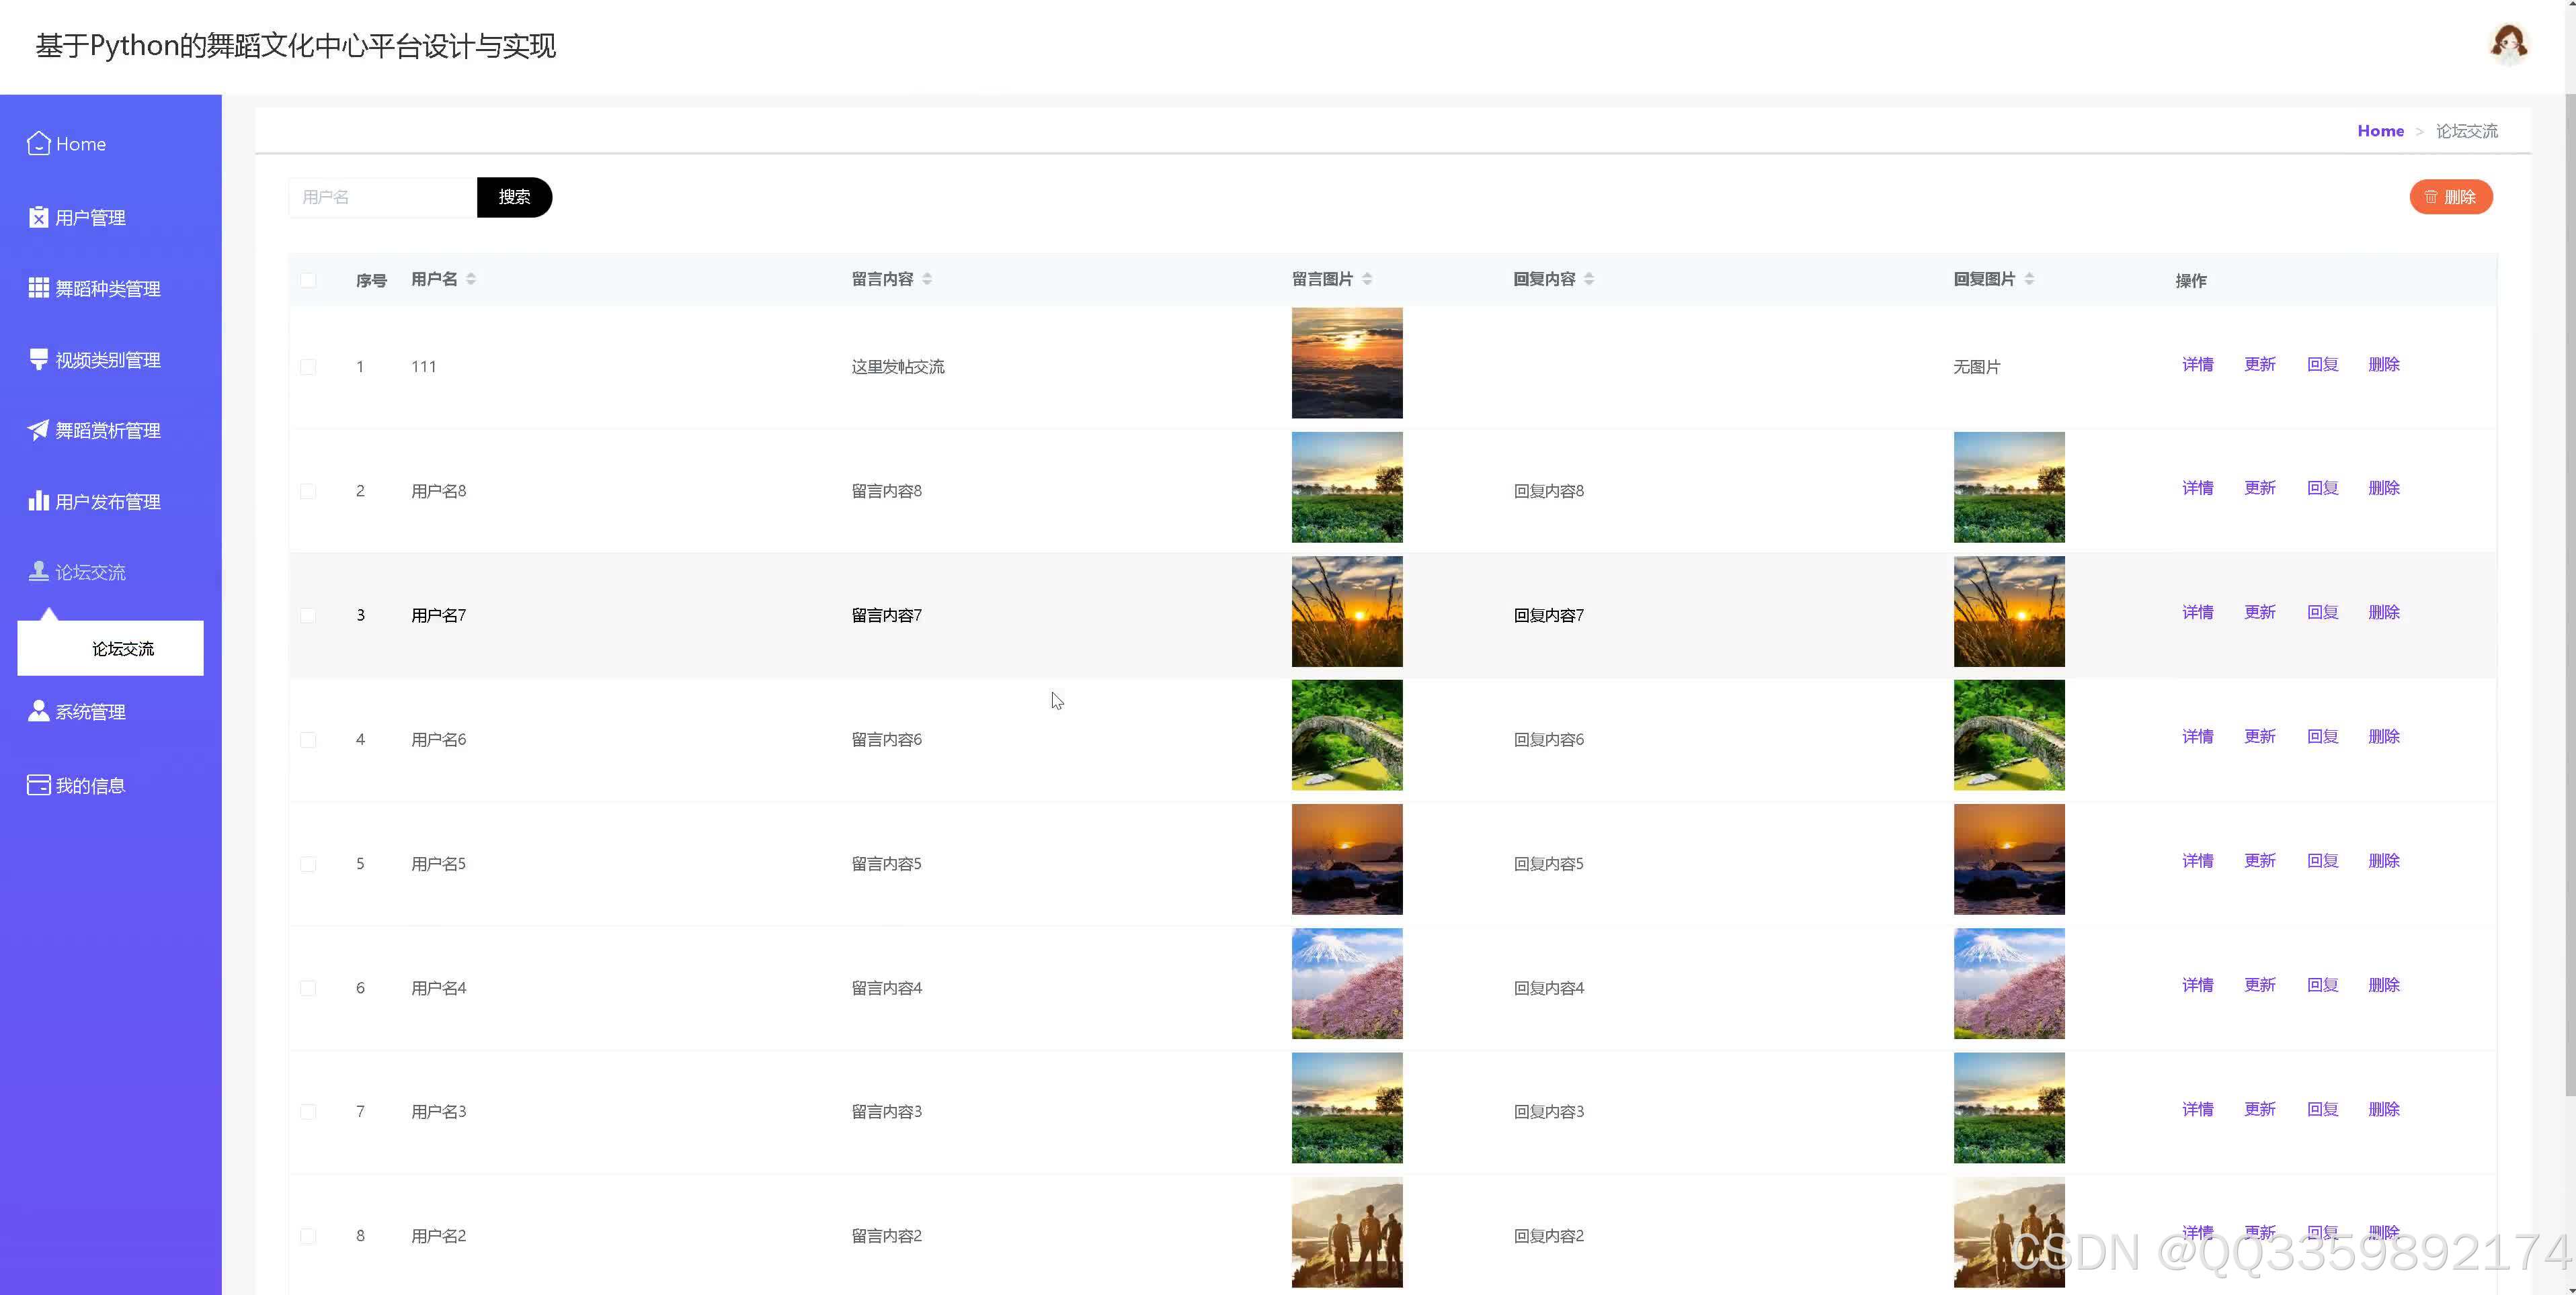Select the checkbox for 用户名7 row
The width and height of the screenshot is (2576, 1295).
point(308,615)
